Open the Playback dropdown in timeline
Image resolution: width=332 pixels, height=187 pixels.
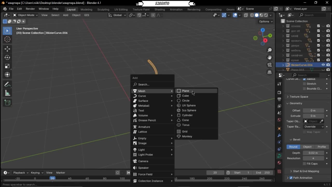pyautogui.click(x=21, y=173)
